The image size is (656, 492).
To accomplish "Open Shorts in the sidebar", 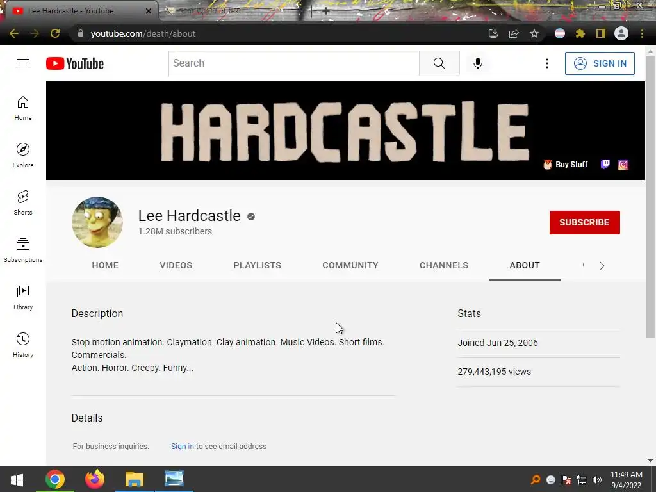I will [23, 203].
